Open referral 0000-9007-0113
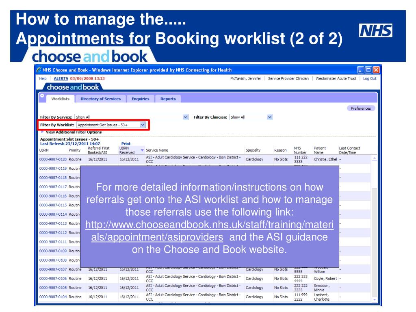The width and height of the screenshot is (416, 312). (53, 223)
